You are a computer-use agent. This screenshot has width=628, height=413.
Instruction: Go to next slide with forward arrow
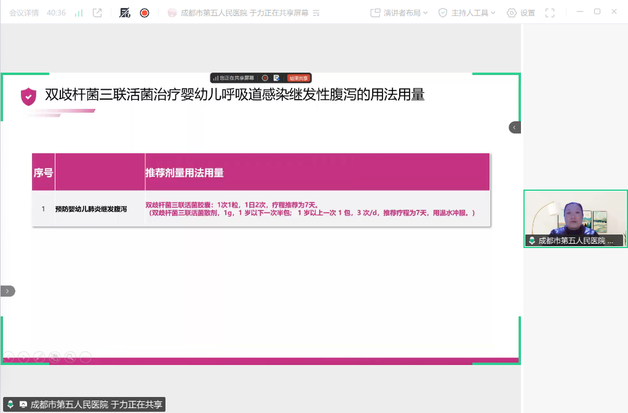coord(23,356)
